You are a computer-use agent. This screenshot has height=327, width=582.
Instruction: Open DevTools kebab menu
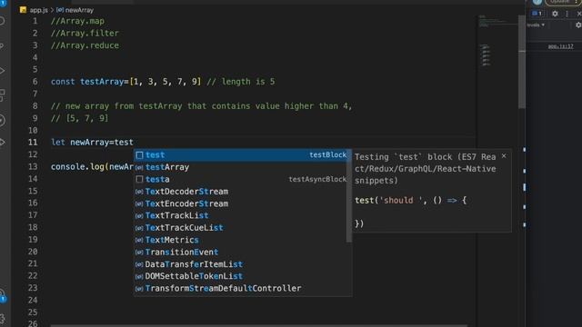pyautogui.click(x=567, y=14)
